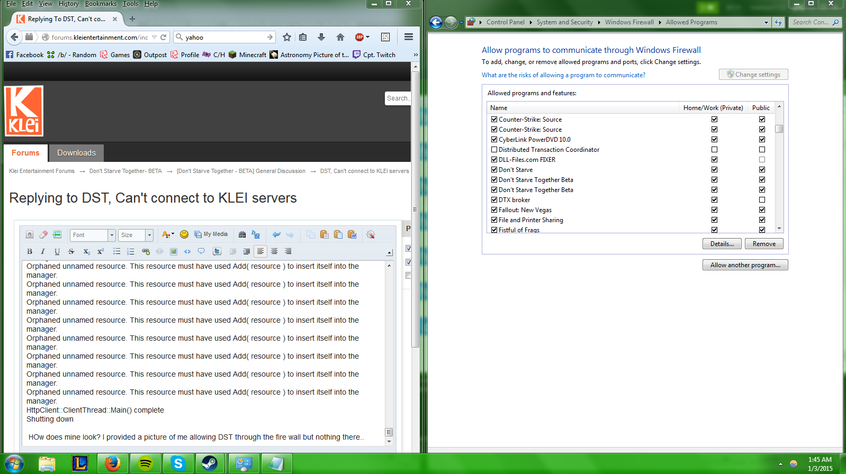The width and height of the screenshot is (846, 474).
Task: Right-align the text
Action: 288,251
